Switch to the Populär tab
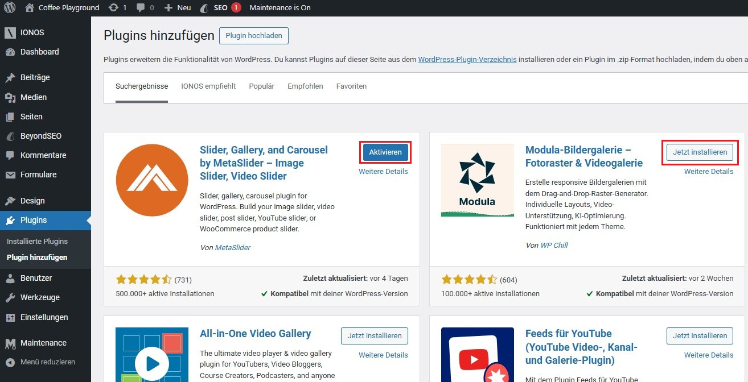Image resolution: width=748 pixels, height=382 pixels. tap(261, 86)
